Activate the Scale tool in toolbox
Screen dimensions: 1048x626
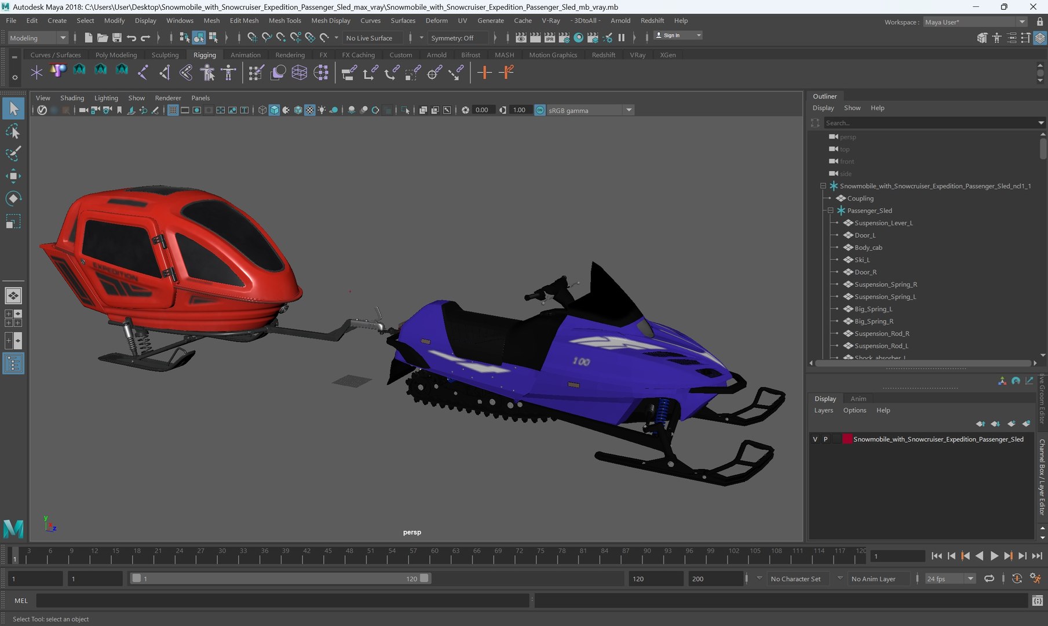click(13, 221)
